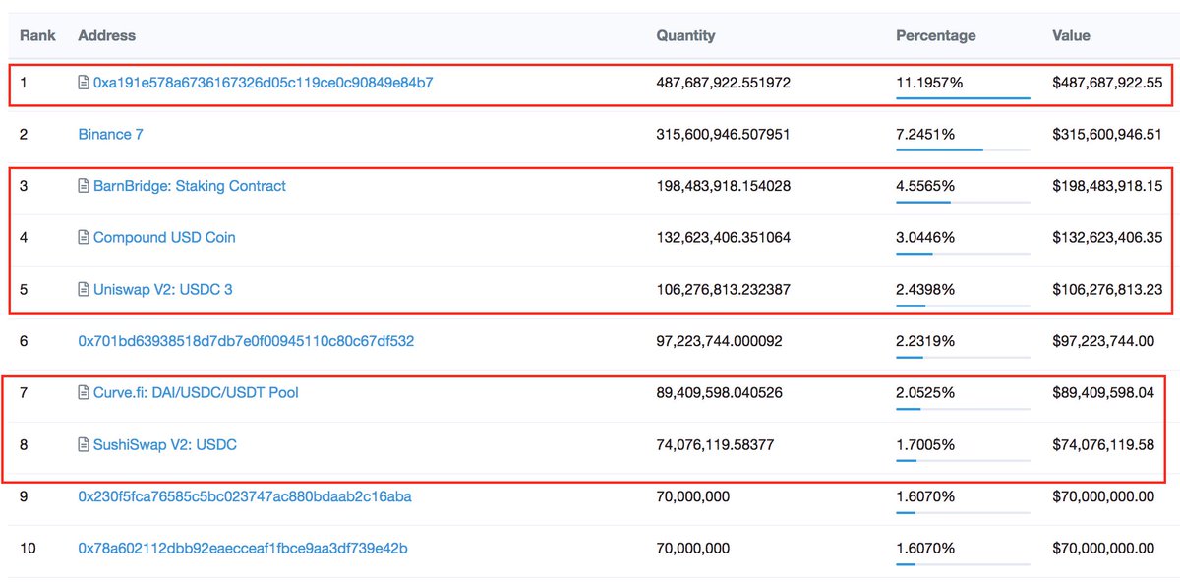This screenshot has width=1180, height=582.
Task: Select quantity 132,623,406.351064
Action: (x=724, y=238)
